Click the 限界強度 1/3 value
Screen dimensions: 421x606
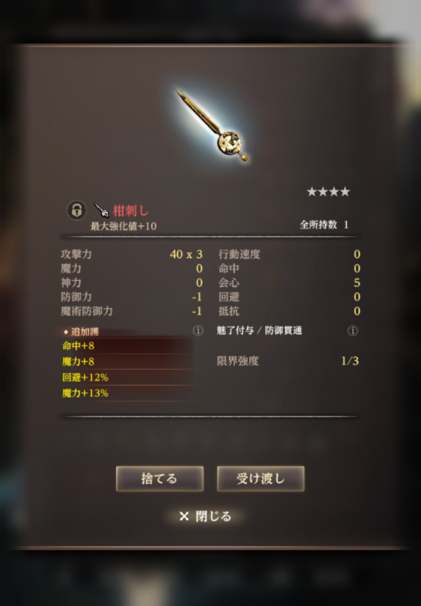tap(350, 361)
